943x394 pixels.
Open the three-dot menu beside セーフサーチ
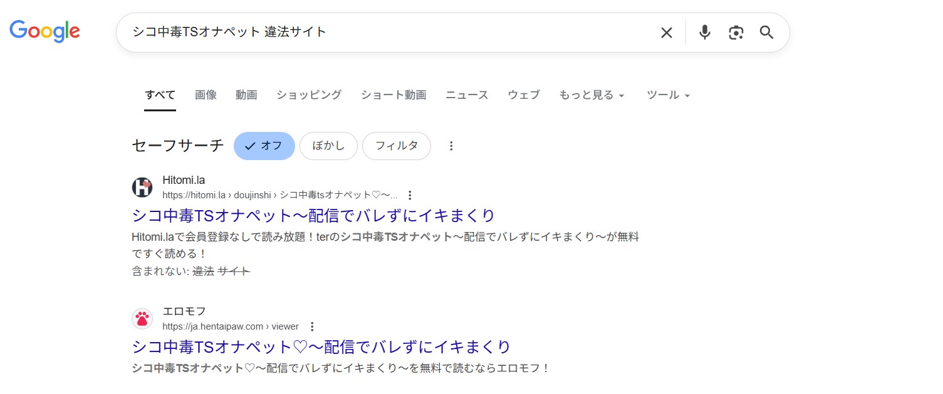click(x=451, y=146)
